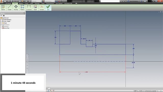Open the Inspect ribbon tab
The image size is (163, 92).
click(21, 3)
